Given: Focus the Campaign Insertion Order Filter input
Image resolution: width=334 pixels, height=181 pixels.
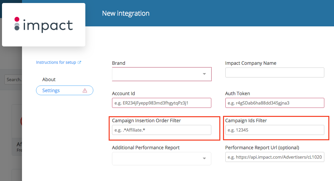Looking at the screenshot, I should click(x=162, y=130).
